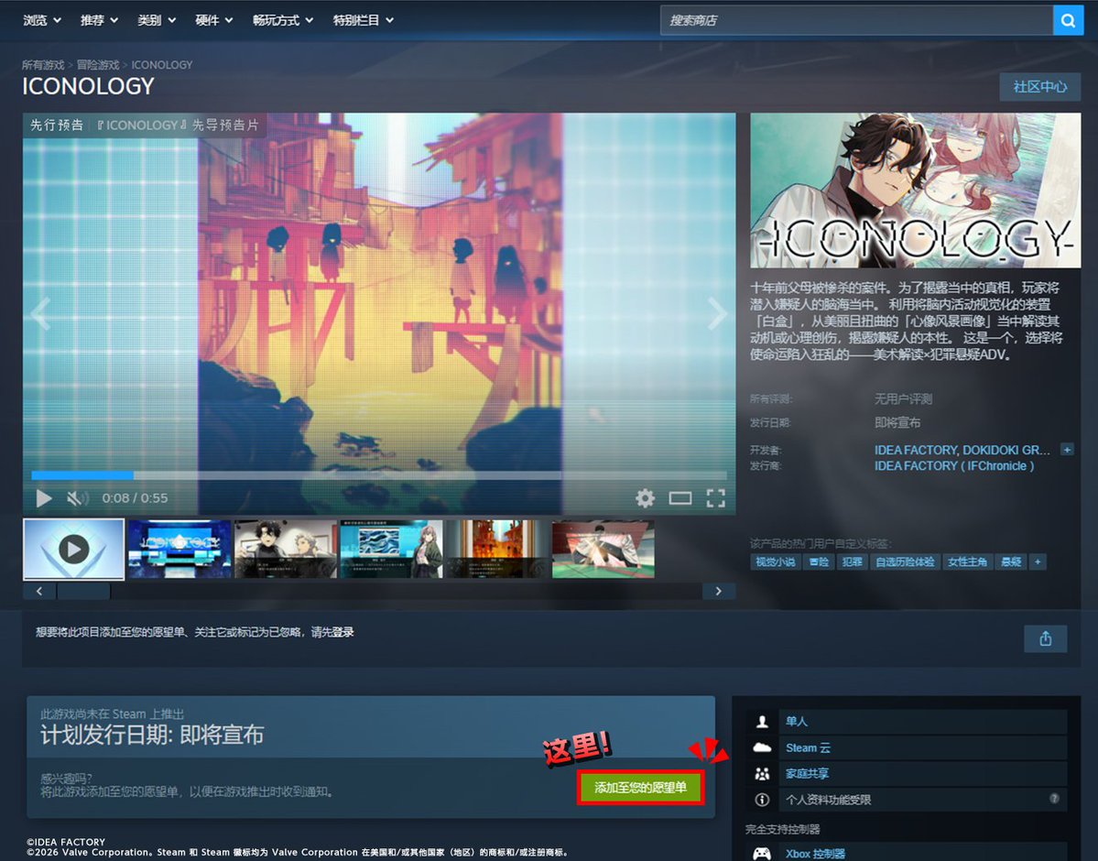This screenshot has height=861, width=1098.
Task: Open the 畅玩方式 dropdown menu
Action: 283,20
